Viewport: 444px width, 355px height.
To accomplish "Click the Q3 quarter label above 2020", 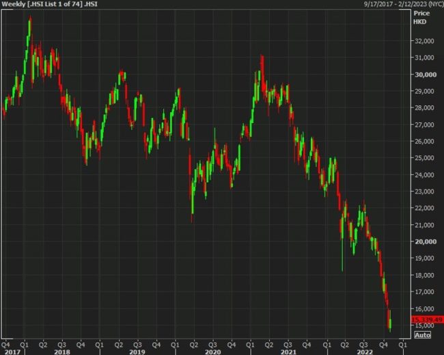I will (x=212, y=345).
